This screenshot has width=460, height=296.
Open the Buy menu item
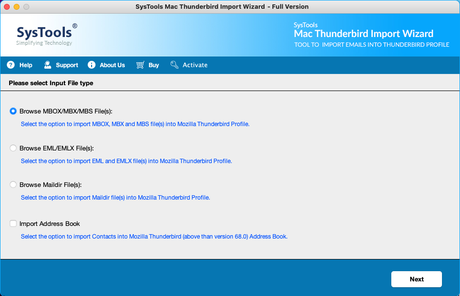click(x=148, y=65)
